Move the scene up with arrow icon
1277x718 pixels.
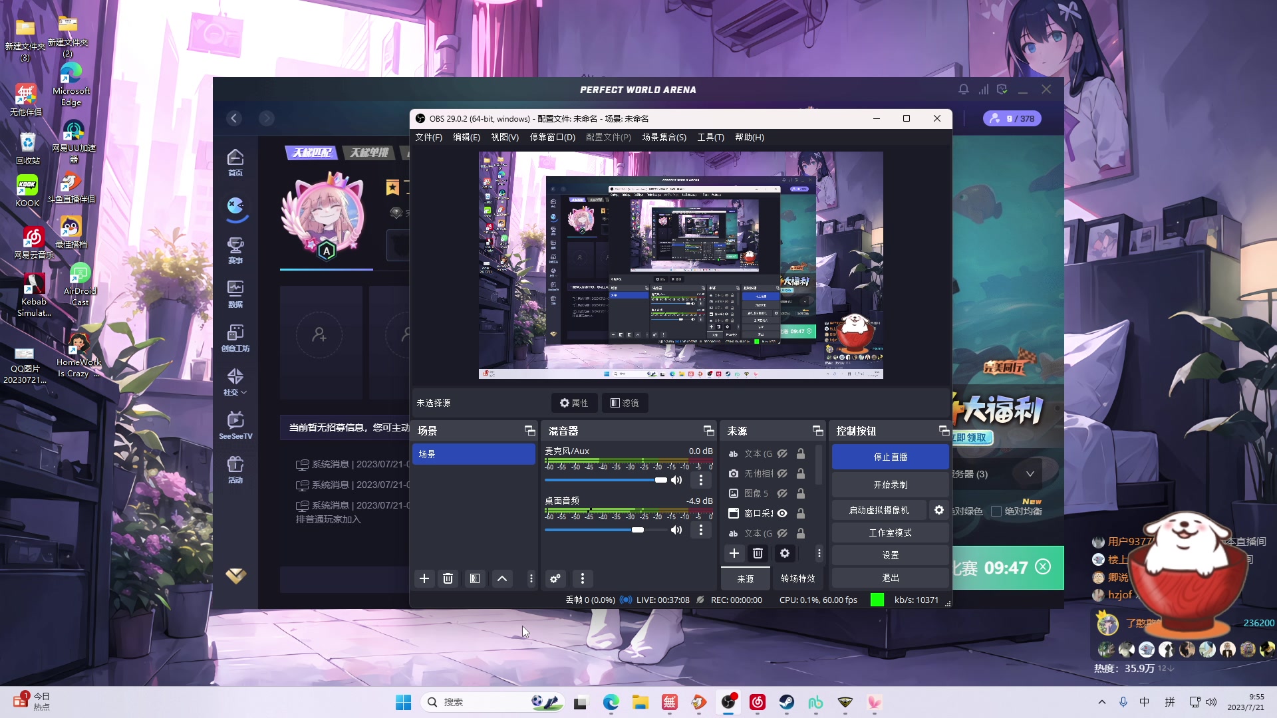pyautogui.click(x=502, y=578)
